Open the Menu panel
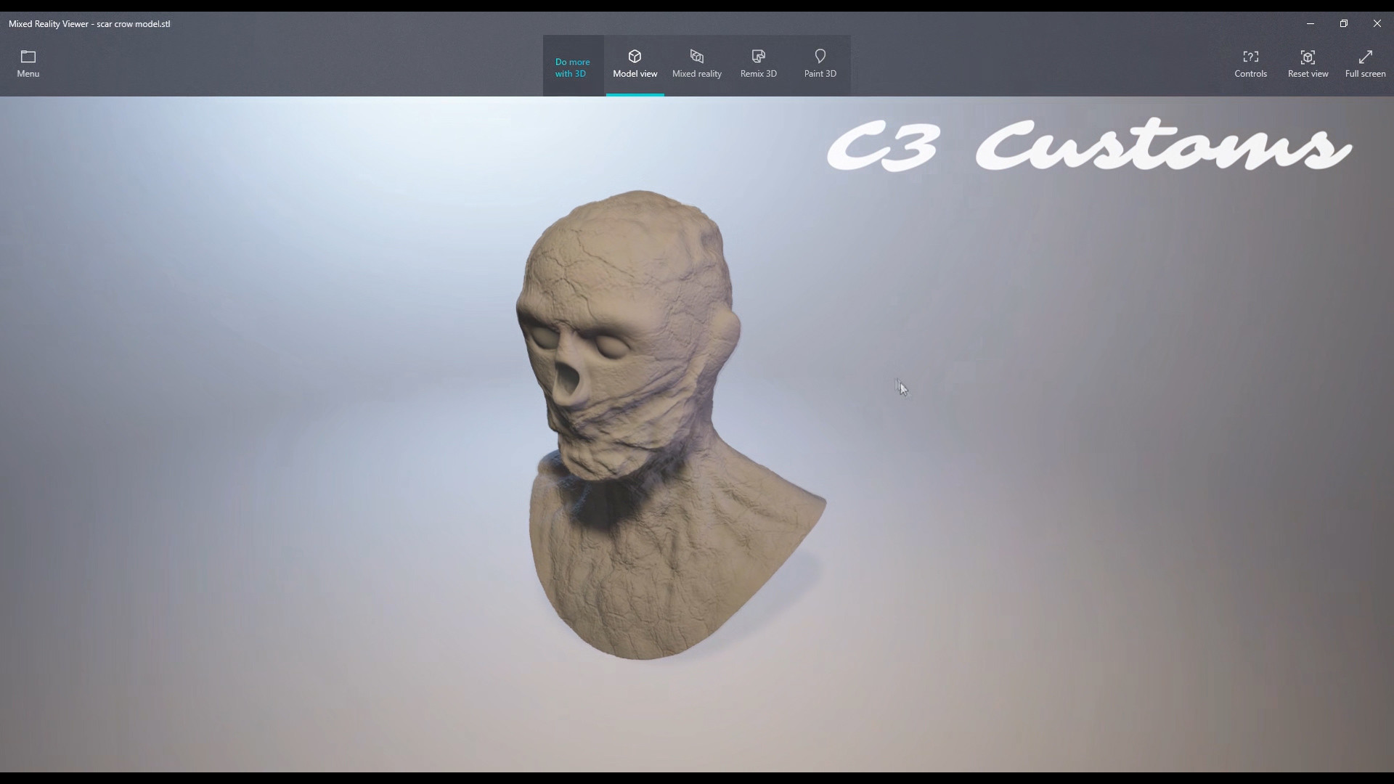1394x784 pixels. [27, 65]
